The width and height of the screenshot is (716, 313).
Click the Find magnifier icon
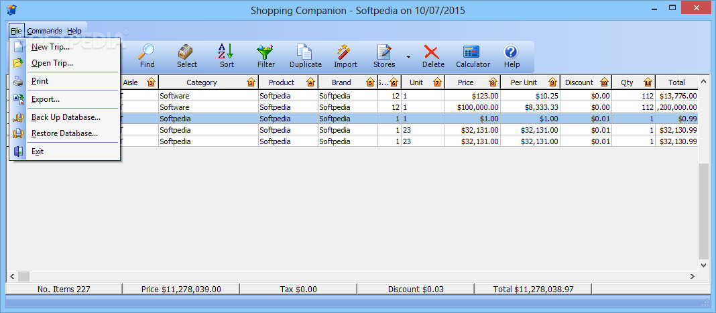point(147,51)
